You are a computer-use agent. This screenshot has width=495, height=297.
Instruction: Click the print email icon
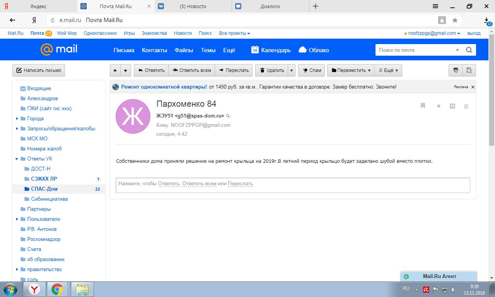click(x=456, y=70)
